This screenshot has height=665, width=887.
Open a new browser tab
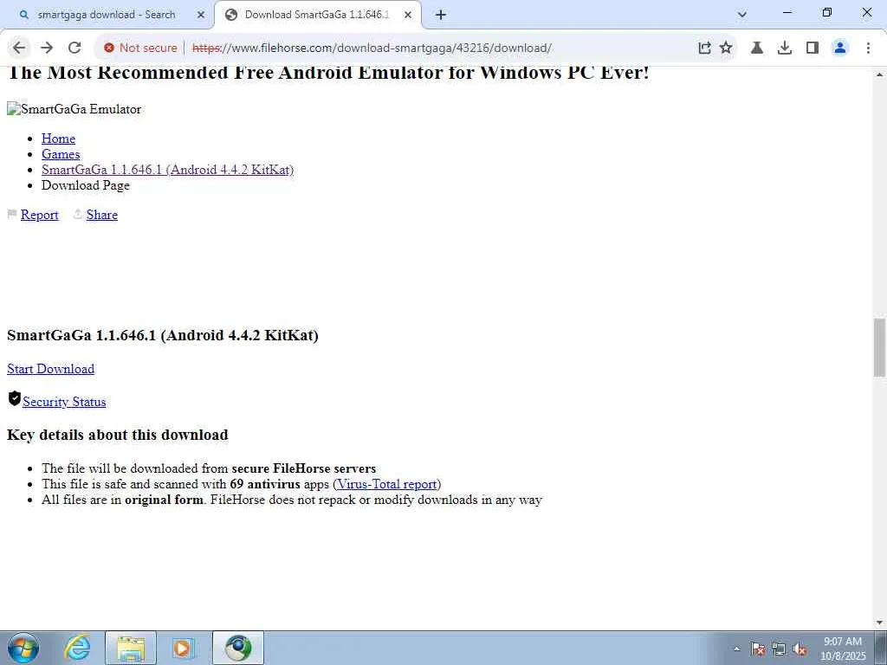pos(441,15)
